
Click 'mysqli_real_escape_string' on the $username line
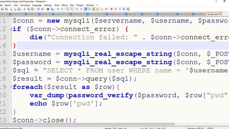coord(118,54)
